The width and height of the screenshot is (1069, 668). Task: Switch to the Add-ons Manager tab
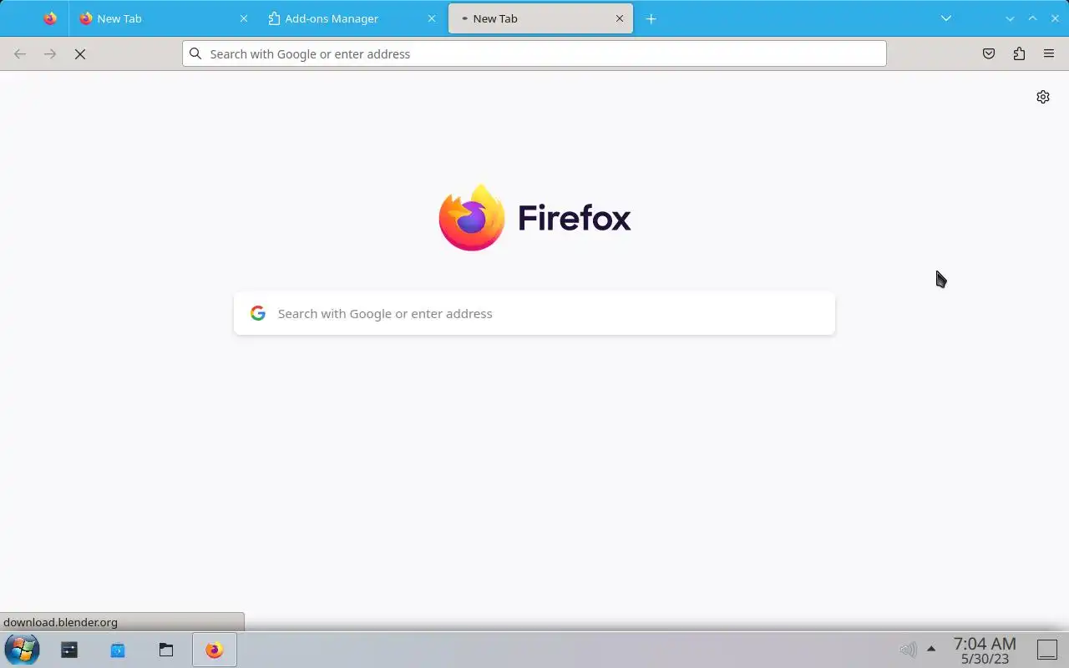coord(352,18)
